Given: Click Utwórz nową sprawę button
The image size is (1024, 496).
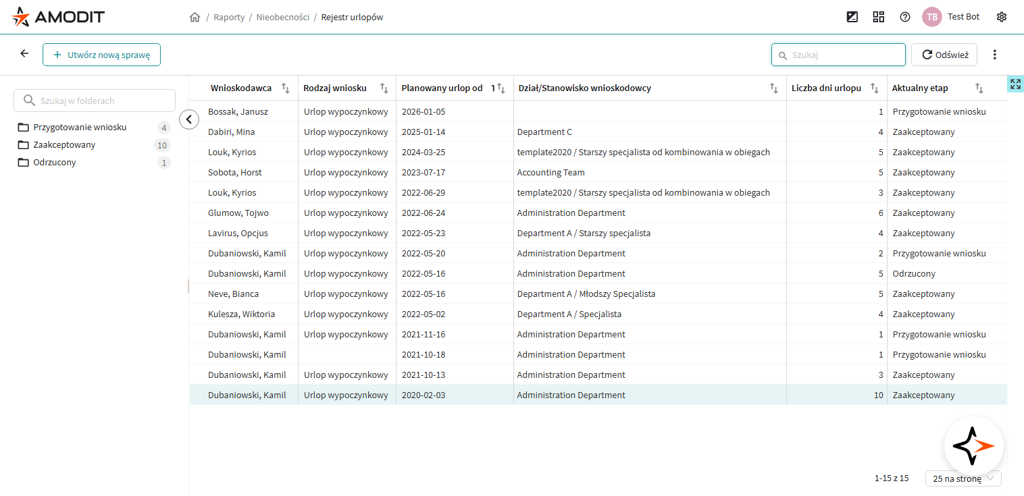Looking at the screenshot, I should 101,55.
